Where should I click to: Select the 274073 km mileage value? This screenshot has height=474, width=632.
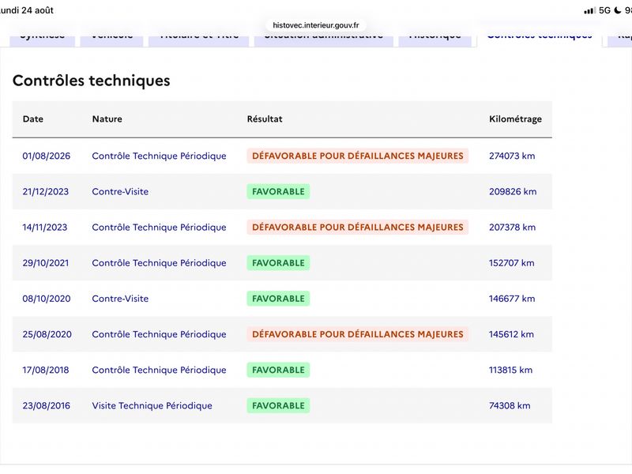512,156
